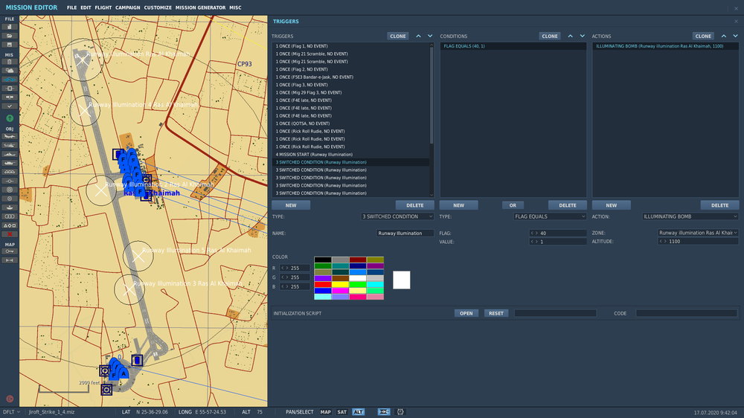
Task: Expand the ACTION dropdown showing Illuminating Bomb
Action: pyautogui.click(x=690, y=216)
